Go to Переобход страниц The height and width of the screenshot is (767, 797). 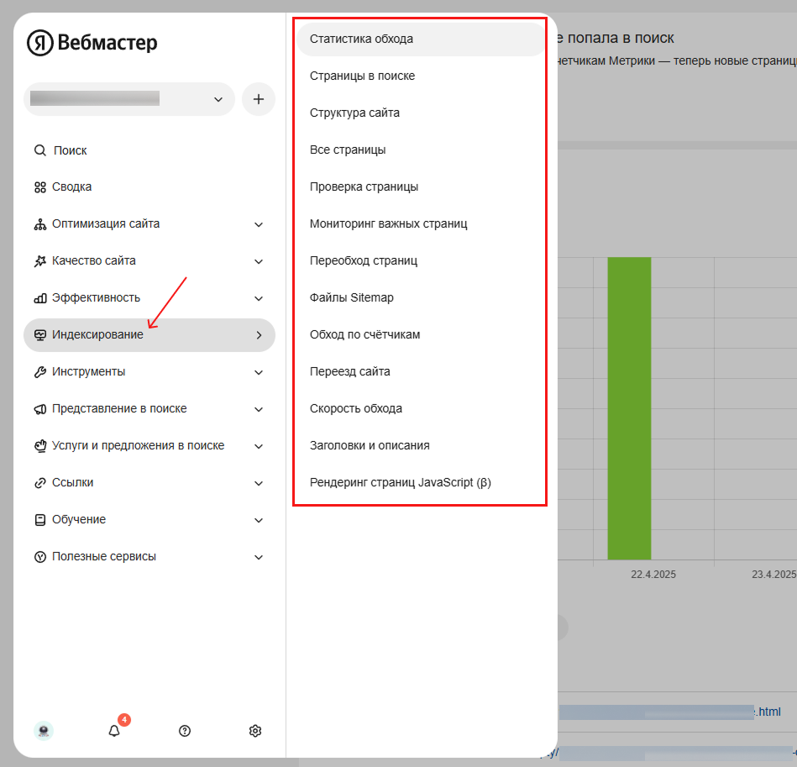421,260
